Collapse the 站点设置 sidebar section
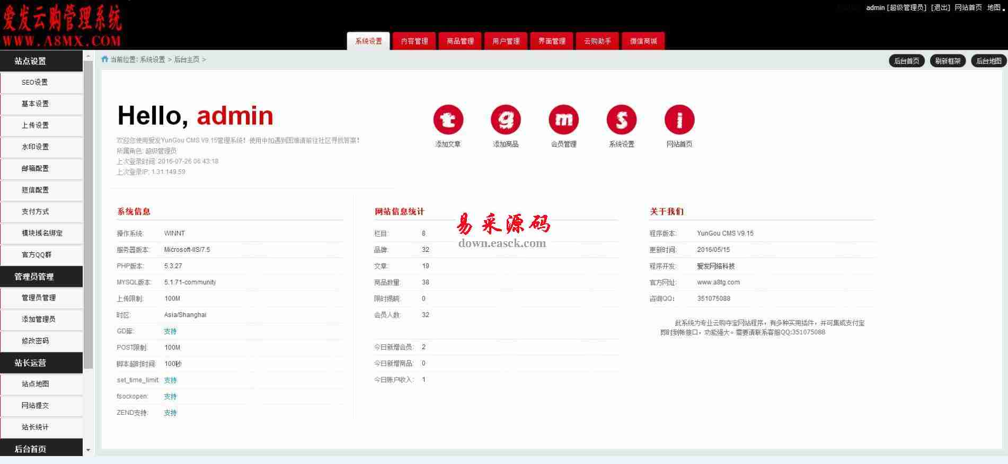1008x464 pixels. (x=41, y=61)
